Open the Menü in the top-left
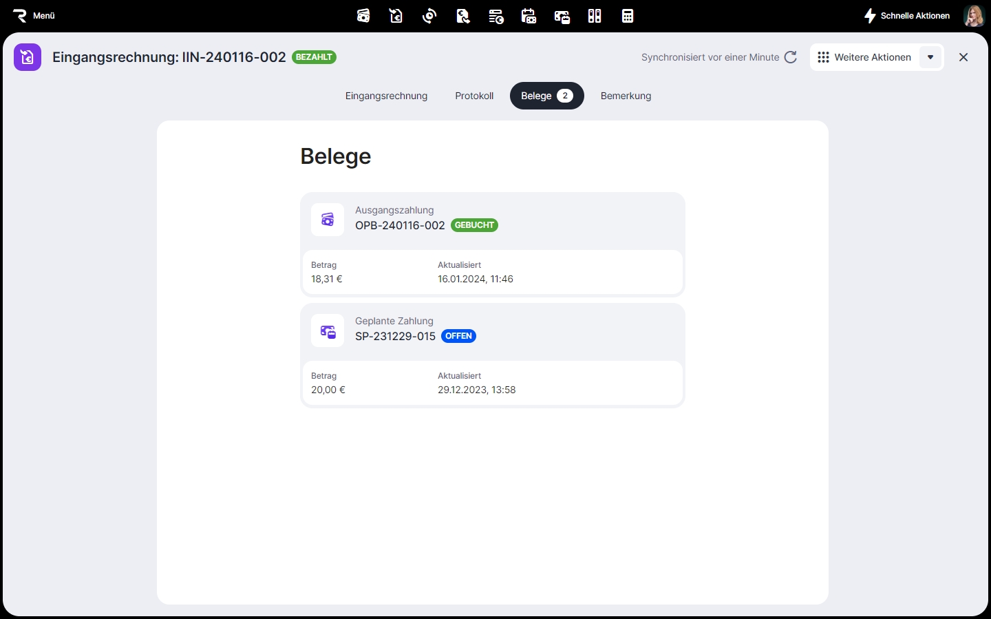This screenshot has height=619, width=991. tap(34, 15)
